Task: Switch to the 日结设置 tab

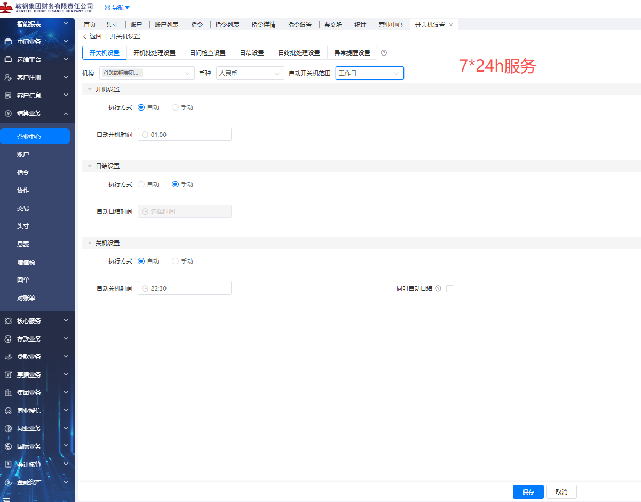Action: point(252,53)
